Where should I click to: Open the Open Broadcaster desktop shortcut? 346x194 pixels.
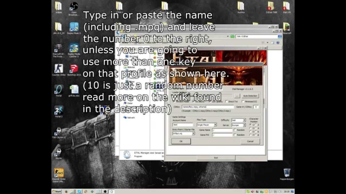74,8
